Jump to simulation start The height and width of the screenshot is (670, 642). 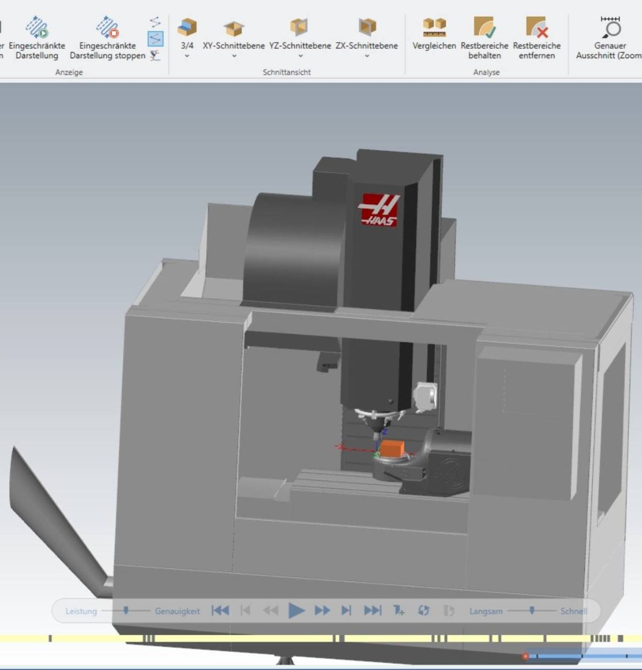click(220, 611)
